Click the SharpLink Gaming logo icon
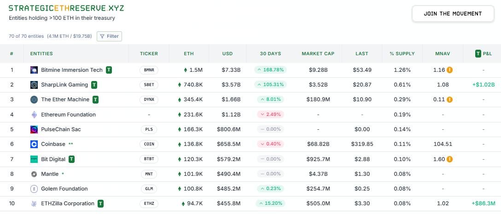 click(34, 85)
